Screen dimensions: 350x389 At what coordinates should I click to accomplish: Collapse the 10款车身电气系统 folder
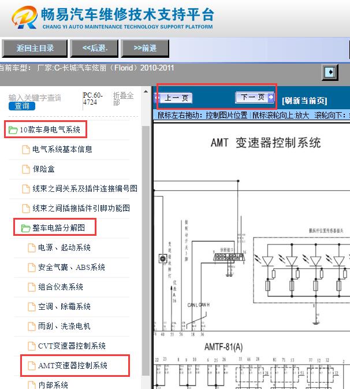(x=50, y=129)
